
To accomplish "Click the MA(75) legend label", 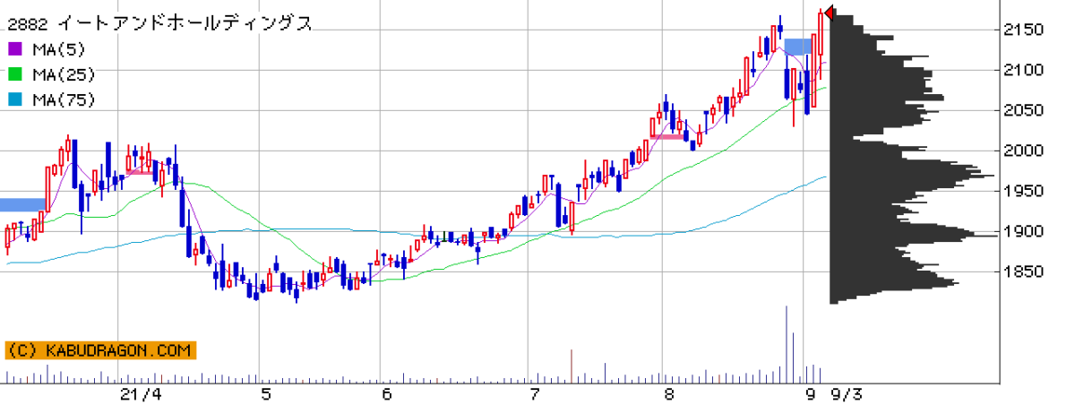I will click(x=64, y=99).
